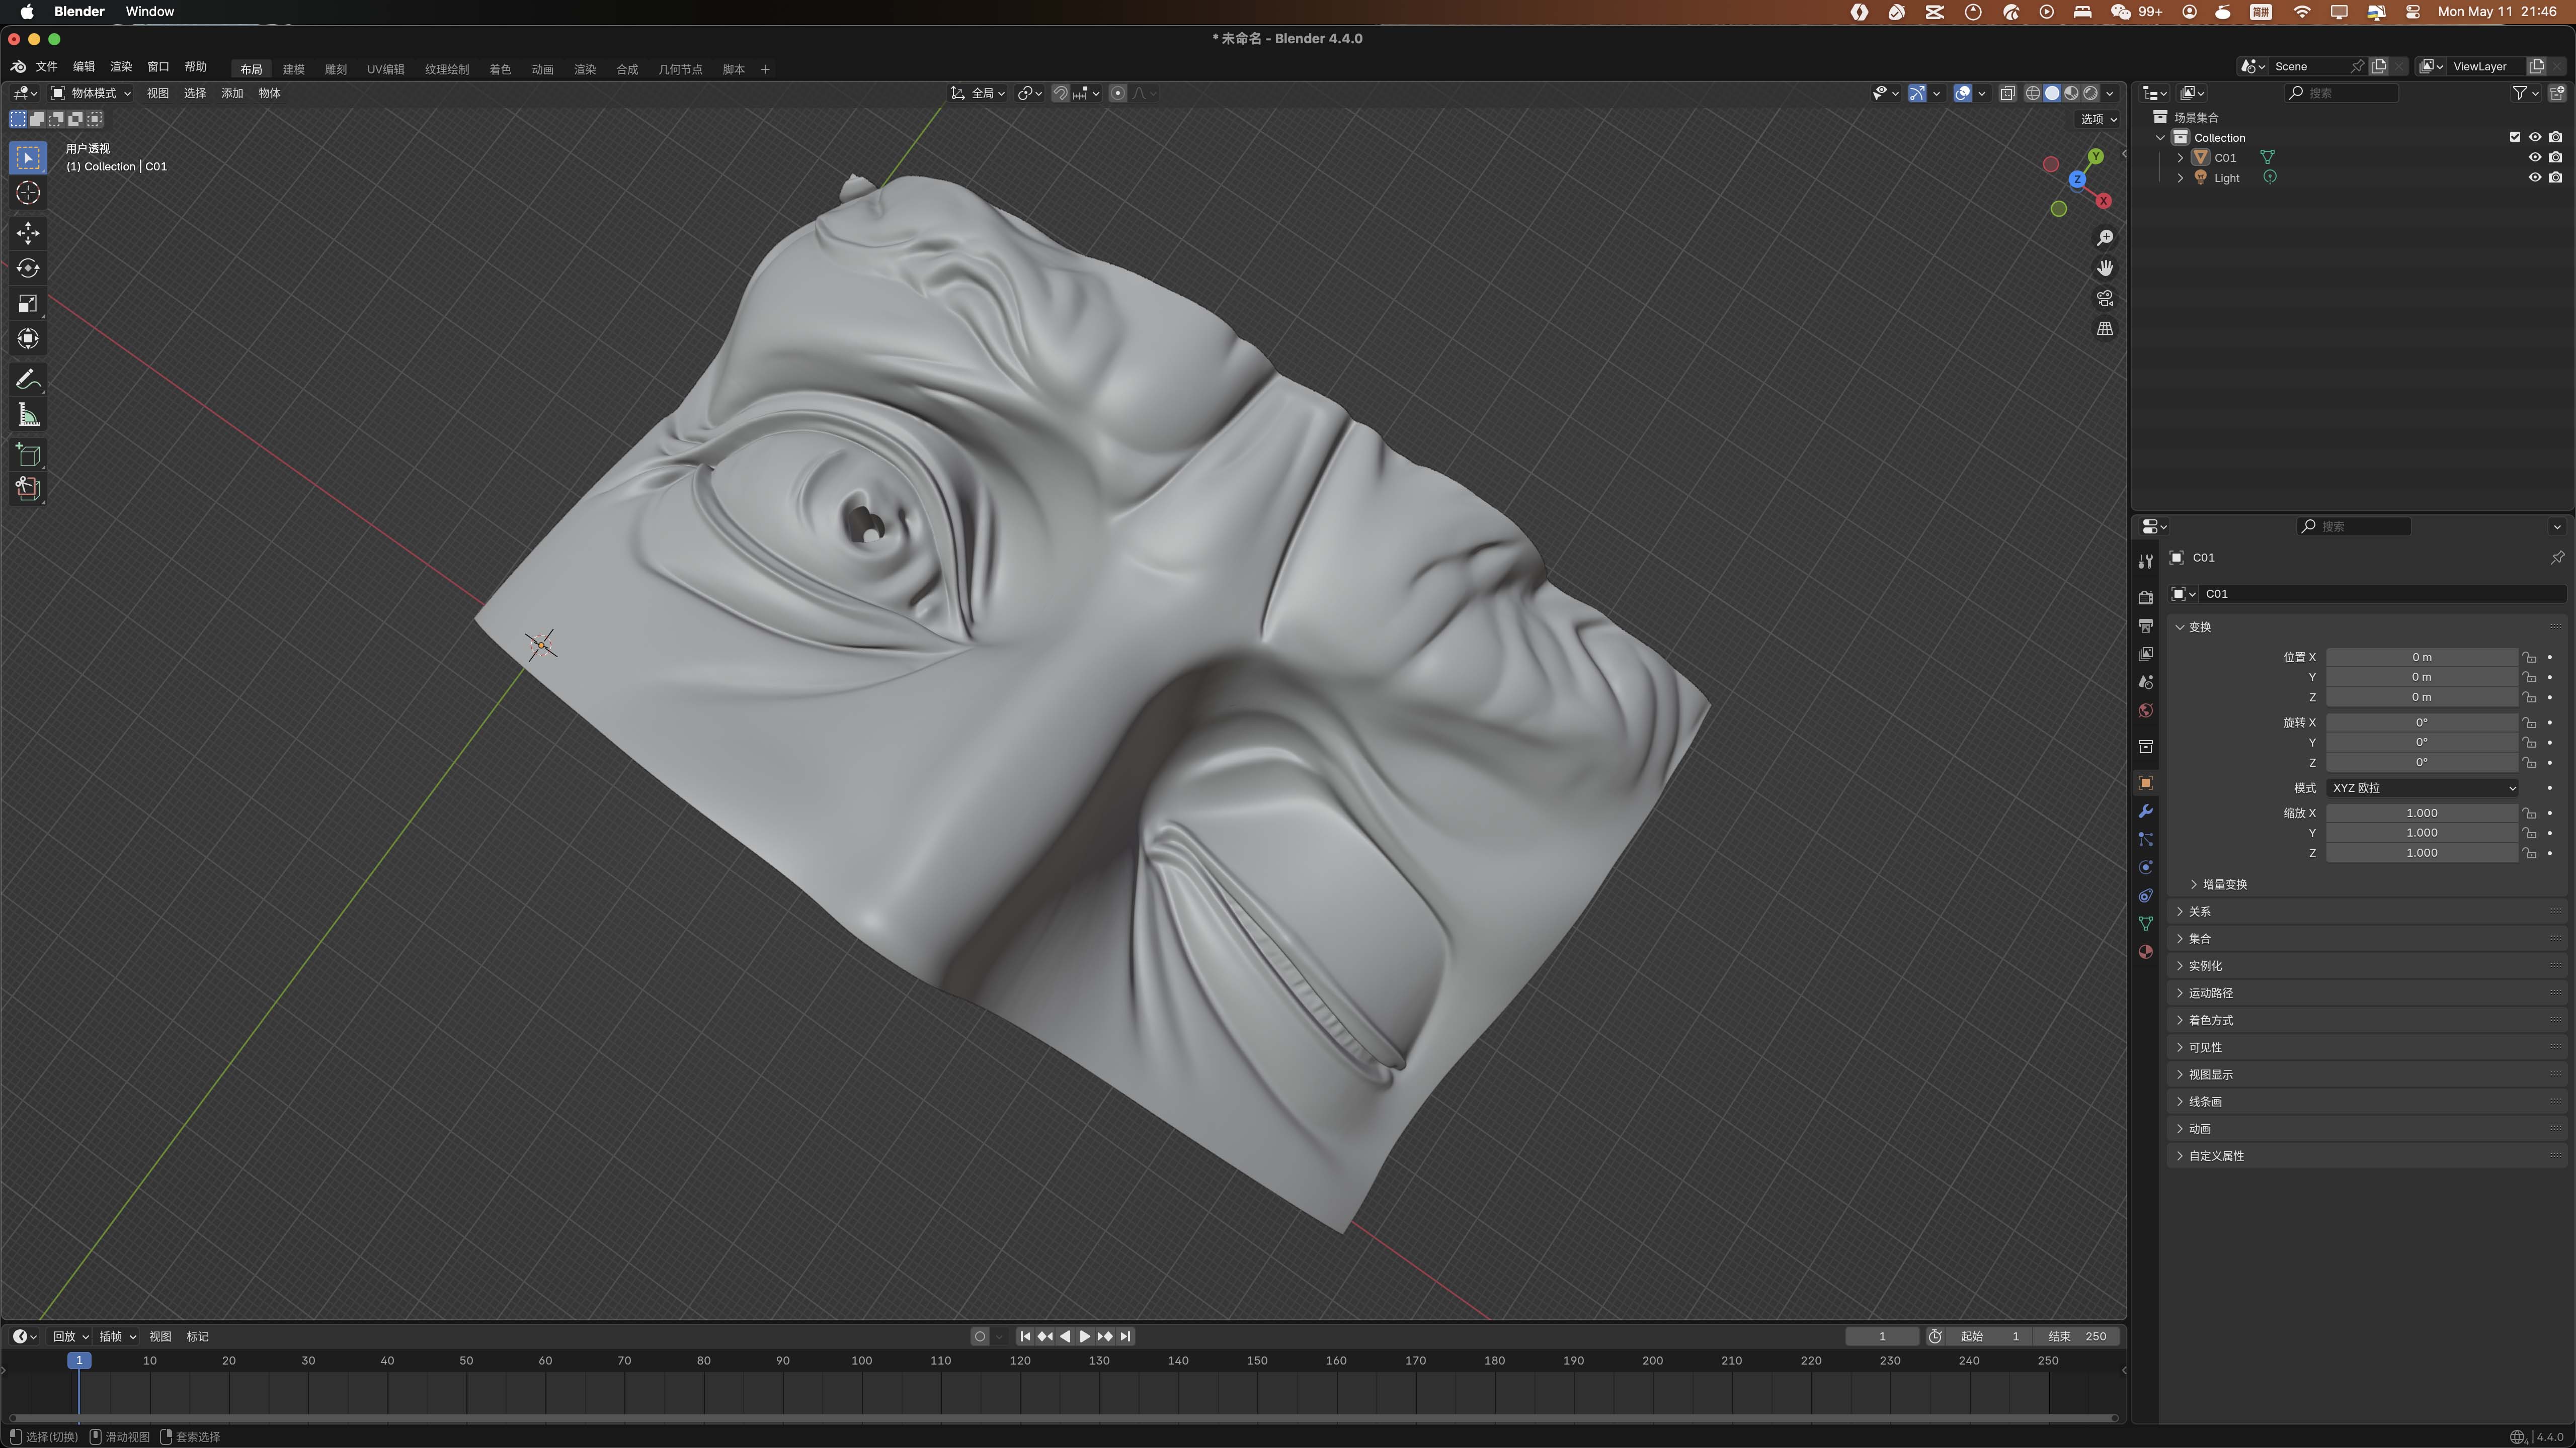Image resolution: width=2576 pixels, height=1448 pixels.
Task: Switch to the UV编辑 workspace tab
Action: click(386, 69)
